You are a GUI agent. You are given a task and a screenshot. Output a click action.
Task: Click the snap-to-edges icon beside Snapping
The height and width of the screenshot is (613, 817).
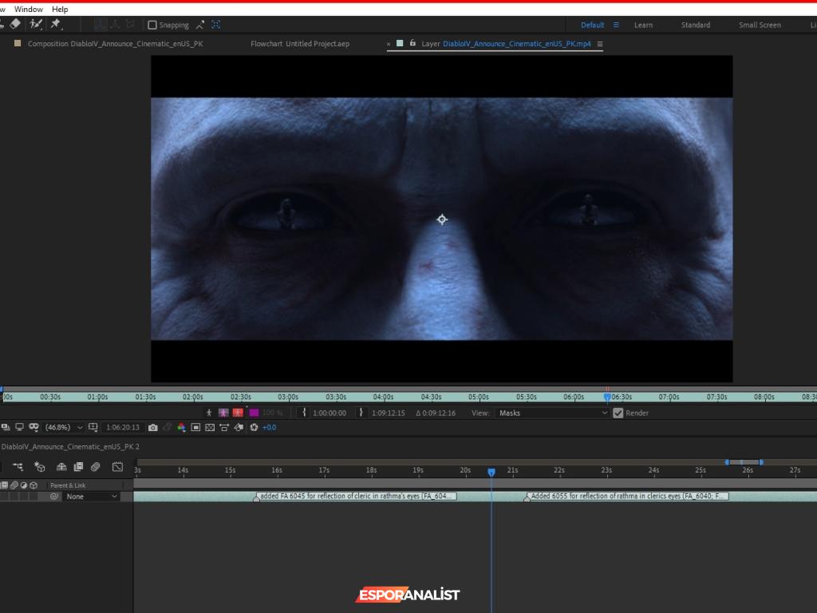200,25
